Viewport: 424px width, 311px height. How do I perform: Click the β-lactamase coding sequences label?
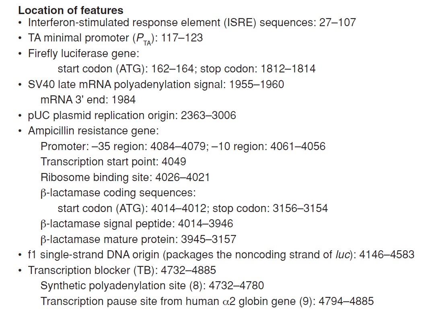(x=118, y=193)
